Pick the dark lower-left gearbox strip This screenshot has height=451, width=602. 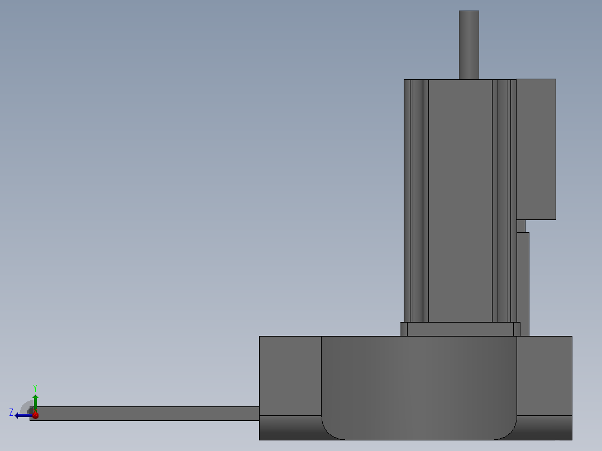[x=290, y=428]
